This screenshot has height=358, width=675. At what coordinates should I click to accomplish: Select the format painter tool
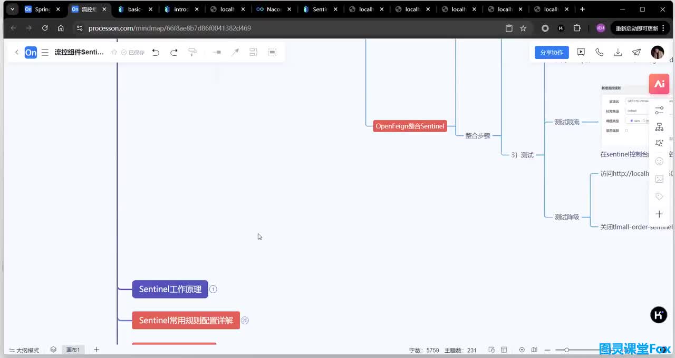pos(192,52)
